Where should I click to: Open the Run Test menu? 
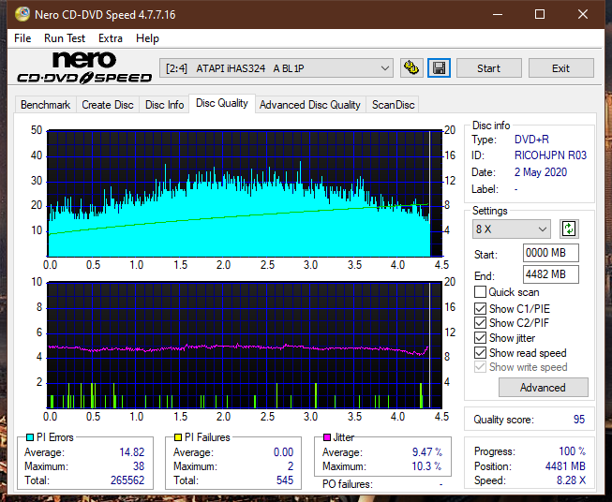pos(65,38)
